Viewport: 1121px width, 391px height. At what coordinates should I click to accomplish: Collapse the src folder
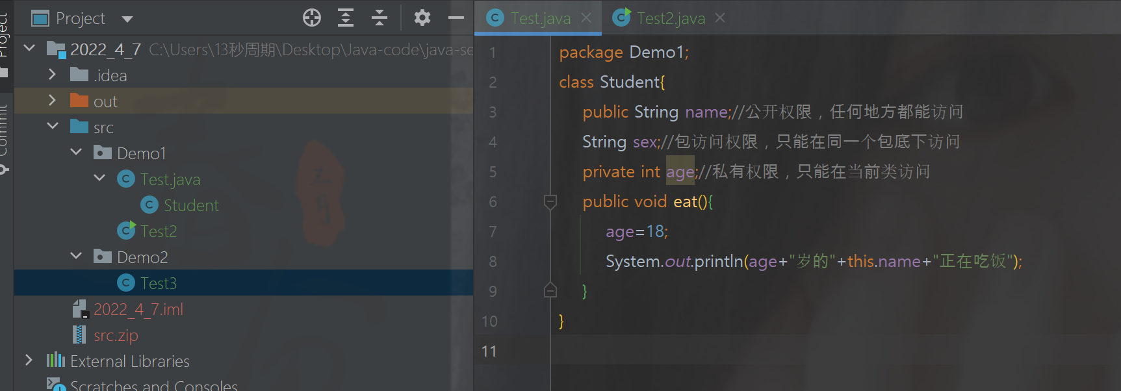[x=53, y=127]
